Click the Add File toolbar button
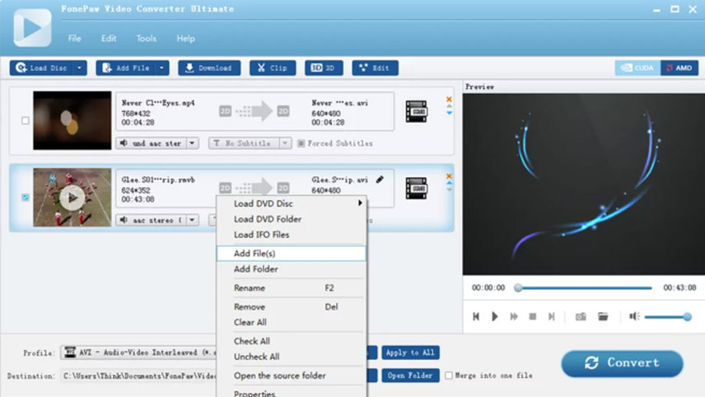 click(x=126, y=68)
